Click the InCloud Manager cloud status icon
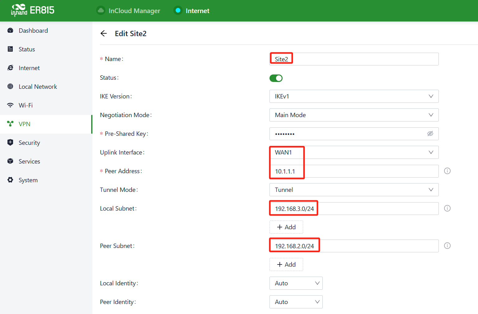Image resolution: width=478 pixels, height=314 pixels. click(101, 11)
